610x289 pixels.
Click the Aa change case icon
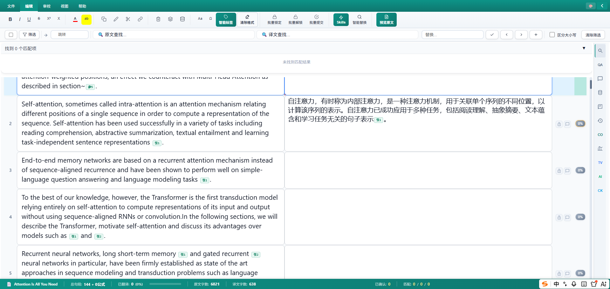200,19
